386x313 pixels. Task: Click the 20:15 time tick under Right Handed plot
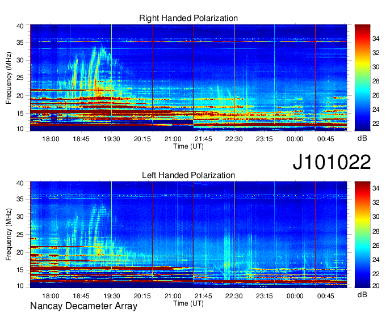(x=142, y=139)
